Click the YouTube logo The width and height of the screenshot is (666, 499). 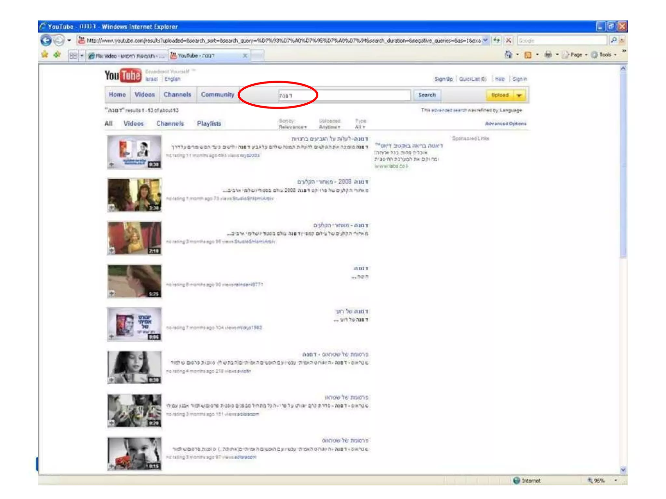[x=123, y=75]
